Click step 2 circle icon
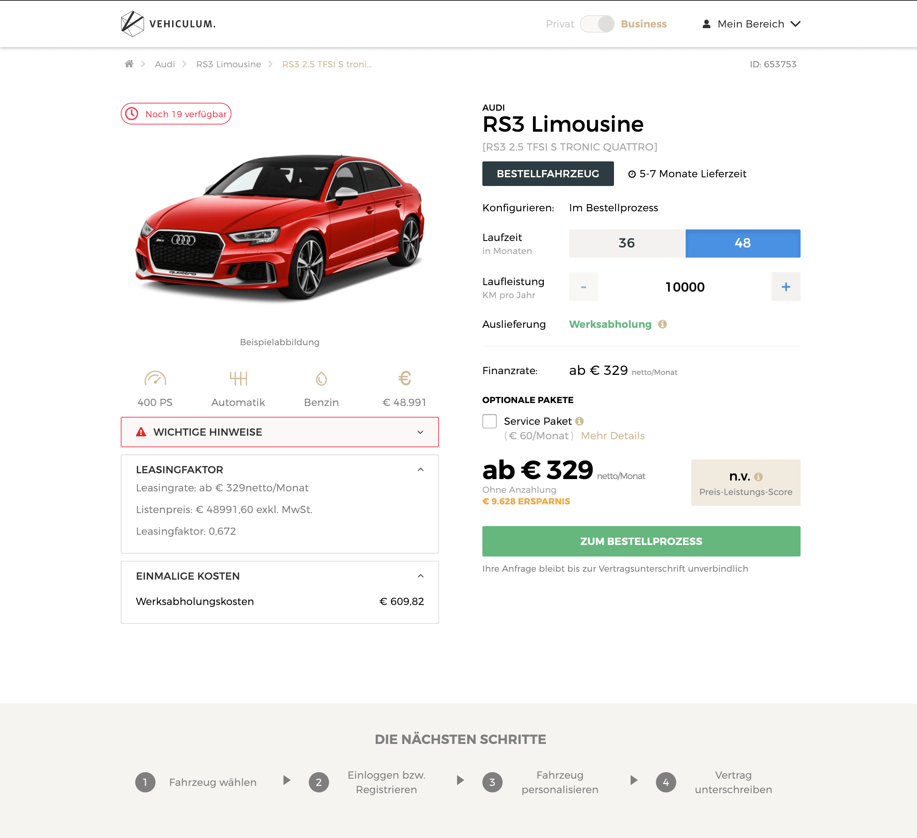 tap(319, 782)
